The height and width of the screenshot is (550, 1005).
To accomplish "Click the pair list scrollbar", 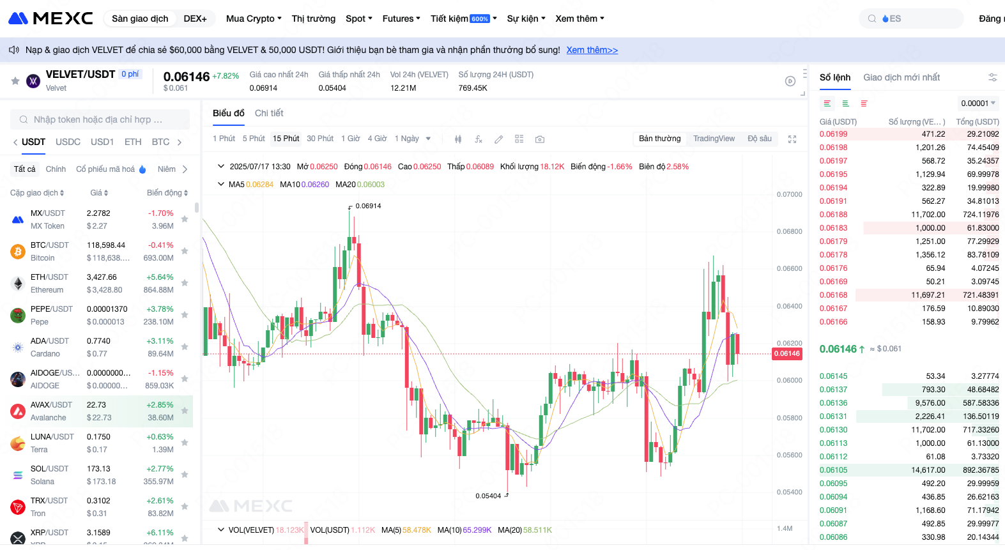I will coord(197,208).
